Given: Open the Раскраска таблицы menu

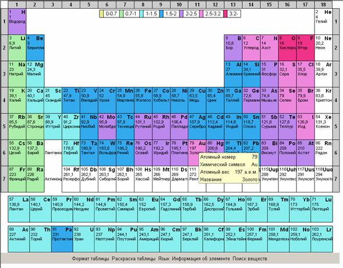Looking at the screenshot, I should [134, 259].
